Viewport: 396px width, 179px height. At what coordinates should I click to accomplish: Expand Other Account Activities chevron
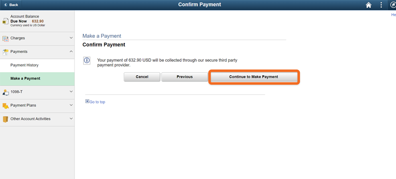71,119
